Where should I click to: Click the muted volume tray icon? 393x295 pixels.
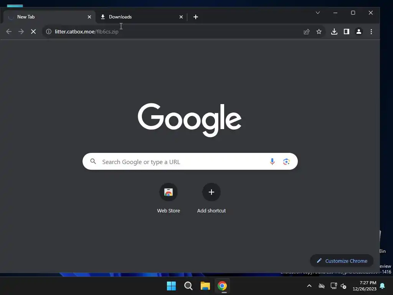[x=343, y=286]
